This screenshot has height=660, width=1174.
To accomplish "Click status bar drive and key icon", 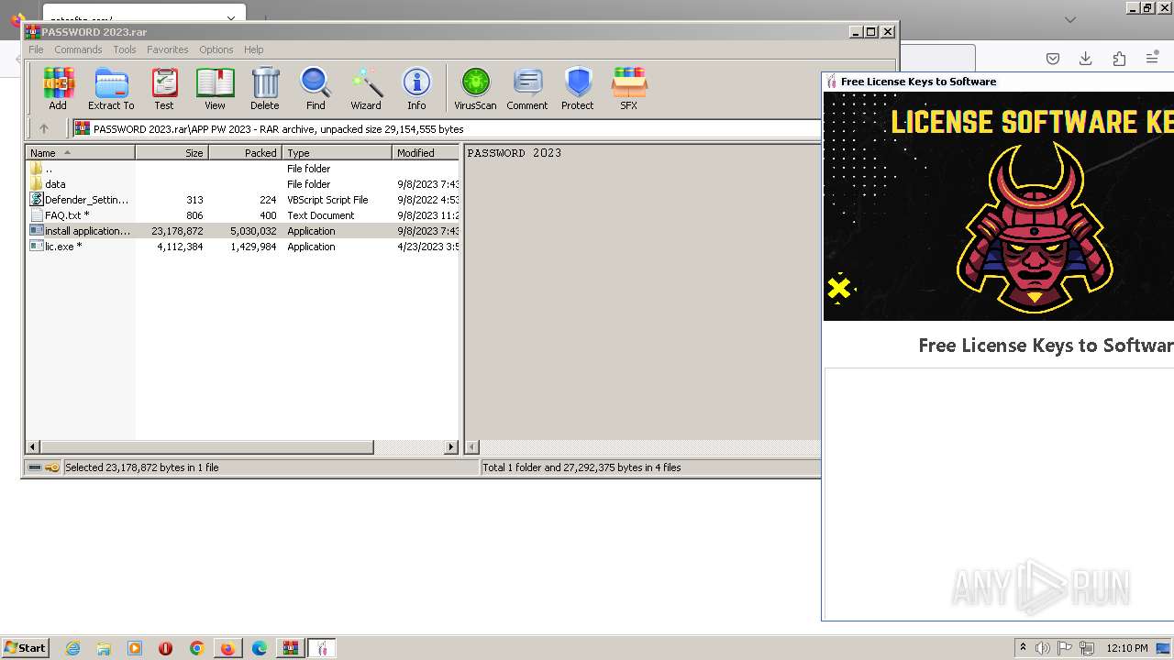I will click(x=43, y=467).
